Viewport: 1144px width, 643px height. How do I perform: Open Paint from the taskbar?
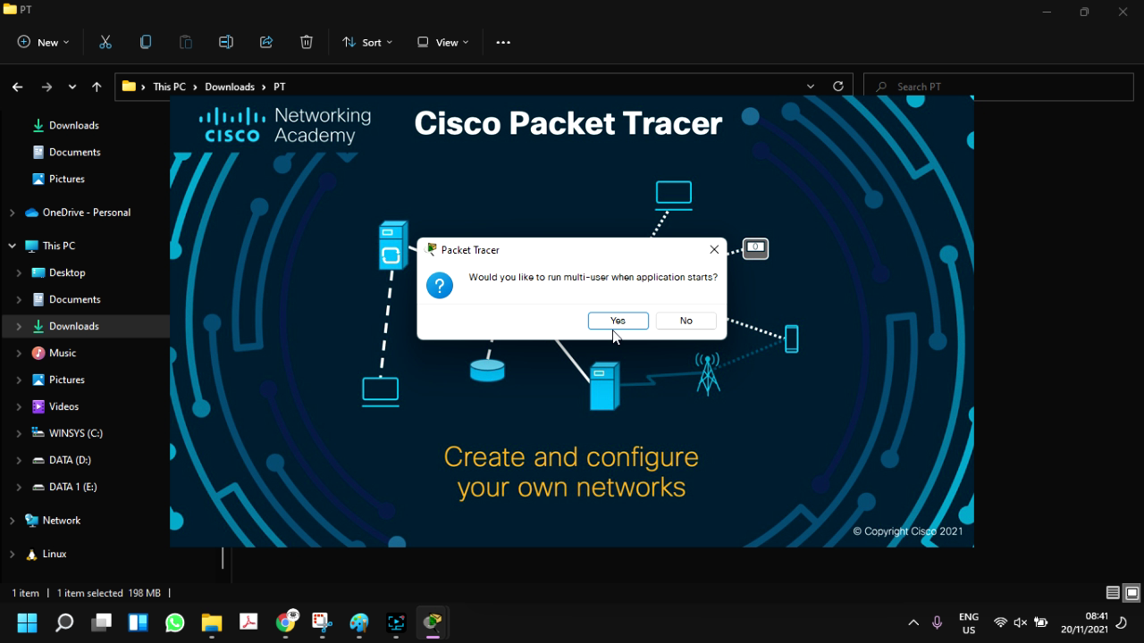(359, 622)
